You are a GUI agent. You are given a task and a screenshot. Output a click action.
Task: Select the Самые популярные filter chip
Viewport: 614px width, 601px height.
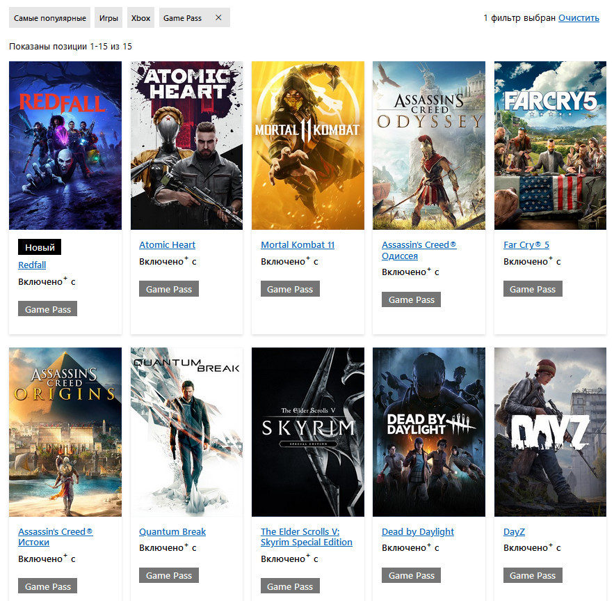click(50, 18)
